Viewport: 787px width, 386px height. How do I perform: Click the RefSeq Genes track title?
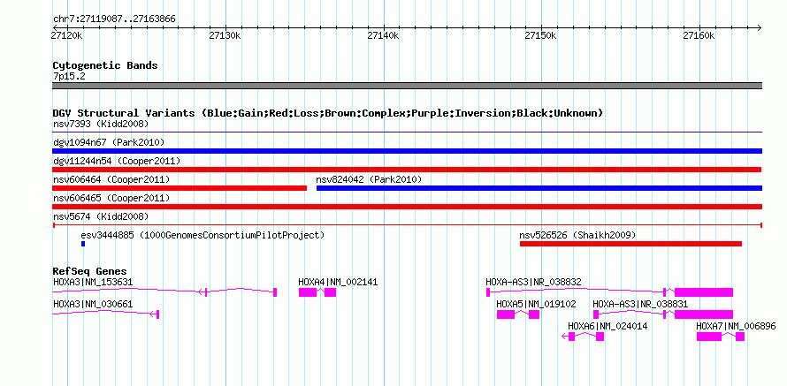tap(89, 272)
